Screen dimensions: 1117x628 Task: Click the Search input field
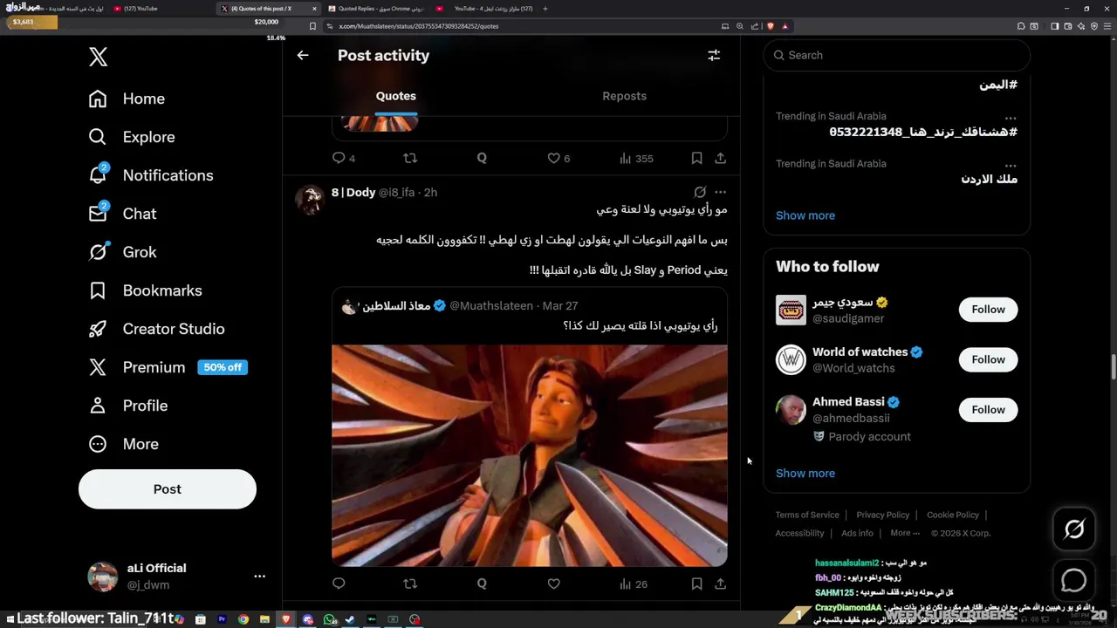[897, 55]
